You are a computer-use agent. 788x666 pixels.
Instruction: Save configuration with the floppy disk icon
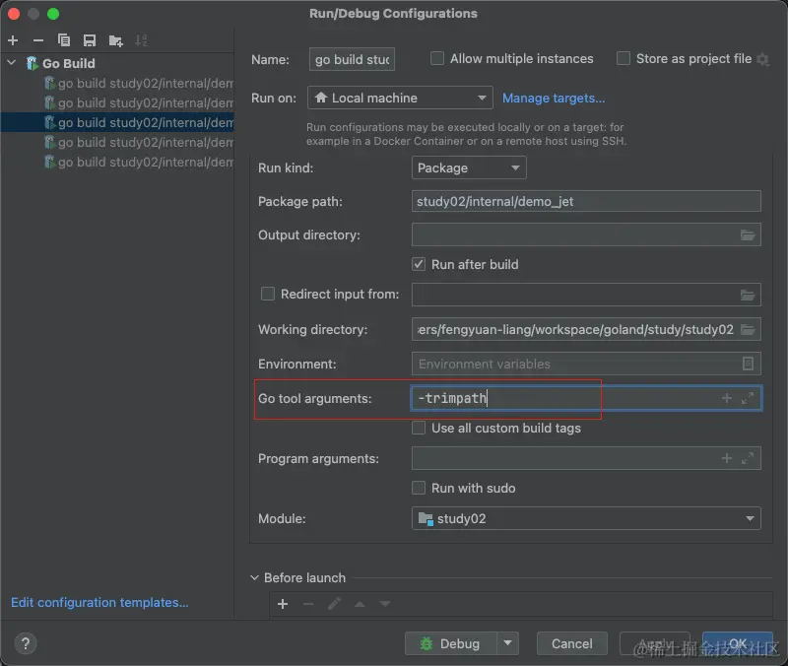click(x=90, y=40)
